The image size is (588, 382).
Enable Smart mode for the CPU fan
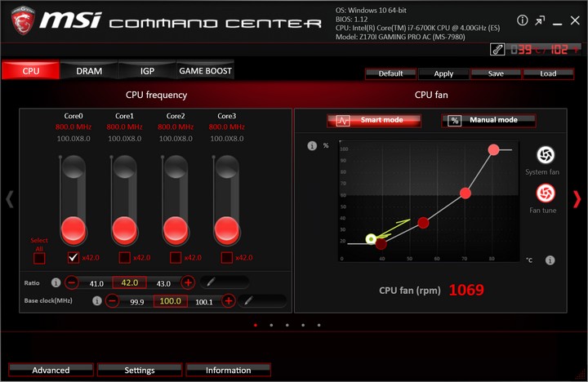click(x=374, y=121)
